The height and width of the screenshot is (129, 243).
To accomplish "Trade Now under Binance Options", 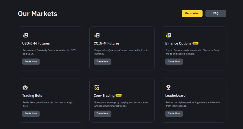I will pos(174,62).
